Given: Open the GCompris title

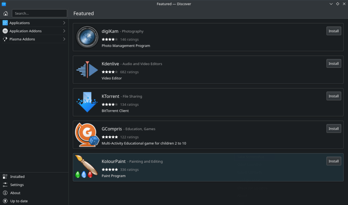Looking at the screenshot, I should [111, 129].
